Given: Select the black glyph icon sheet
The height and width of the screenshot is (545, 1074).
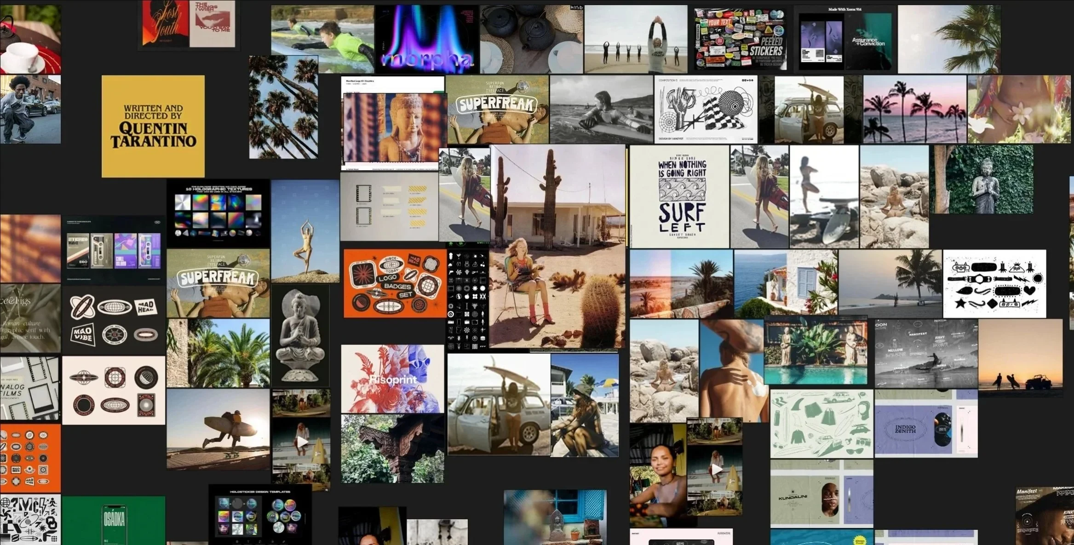Looking at the screenshot, I should (x=467, y=300).
